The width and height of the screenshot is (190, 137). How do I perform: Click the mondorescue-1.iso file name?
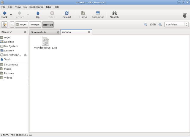(x=45, y=48)
